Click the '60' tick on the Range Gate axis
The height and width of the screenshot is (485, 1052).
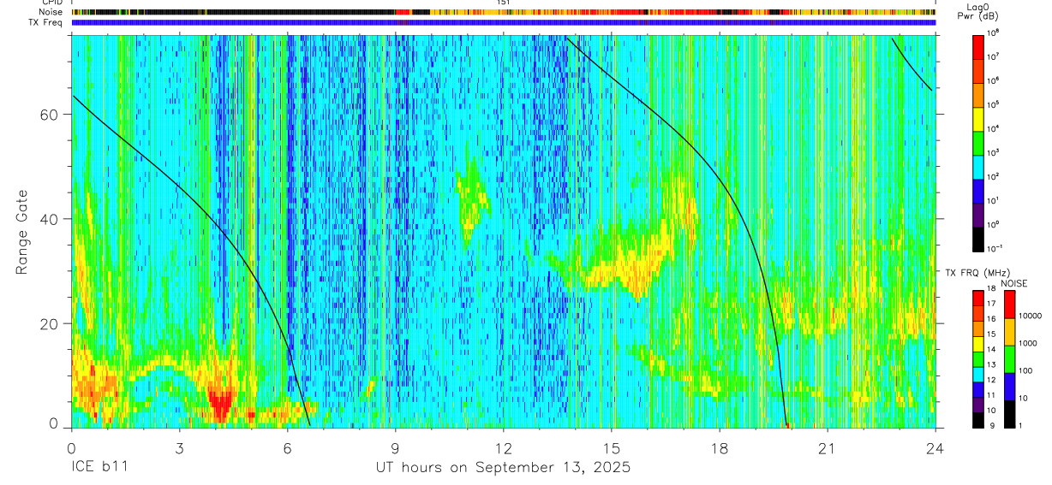51,115
